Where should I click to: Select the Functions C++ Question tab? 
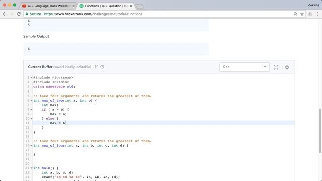(106, 6)
